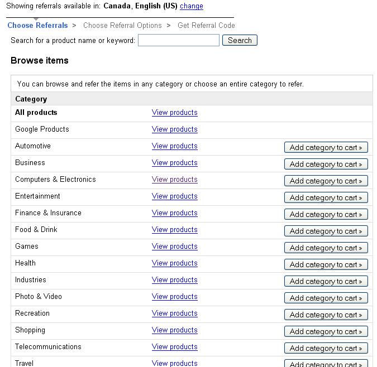View products in Travel category

(175, 363)
